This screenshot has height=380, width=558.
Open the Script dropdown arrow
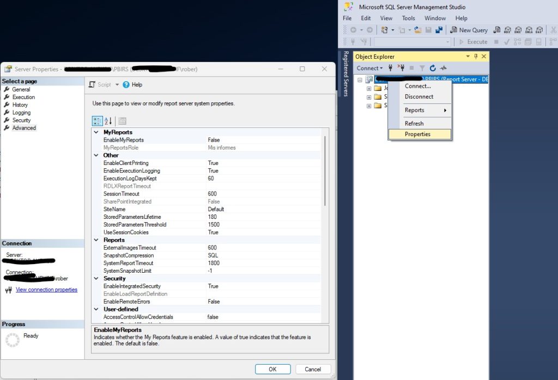click(x=117, y=85)
